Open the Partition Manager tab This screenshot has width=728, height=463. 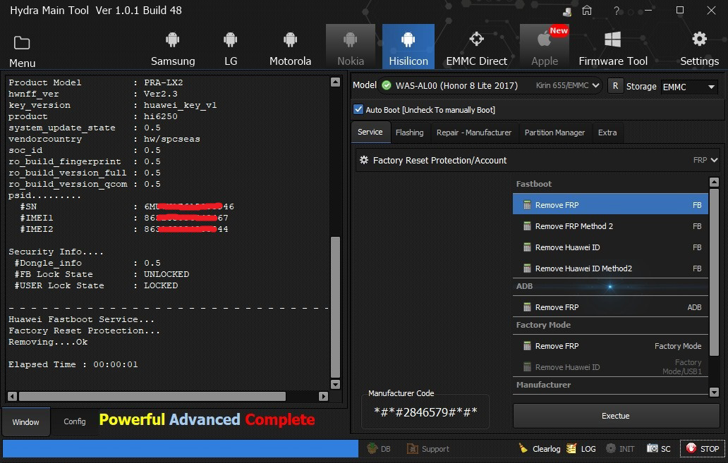pyautogui.click(x=554, y=132)
